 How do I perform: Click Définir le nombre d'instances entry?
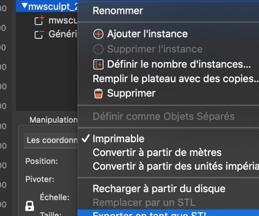coord(179,64)
